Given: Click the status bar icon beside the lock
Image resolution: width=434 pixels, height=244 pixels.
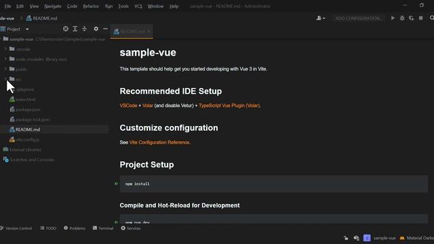Looking at the screenshot, I should 356,238.
